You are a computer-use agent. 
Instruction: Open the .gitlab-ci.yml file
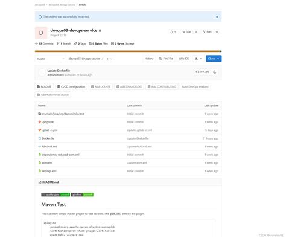(49, 130)
